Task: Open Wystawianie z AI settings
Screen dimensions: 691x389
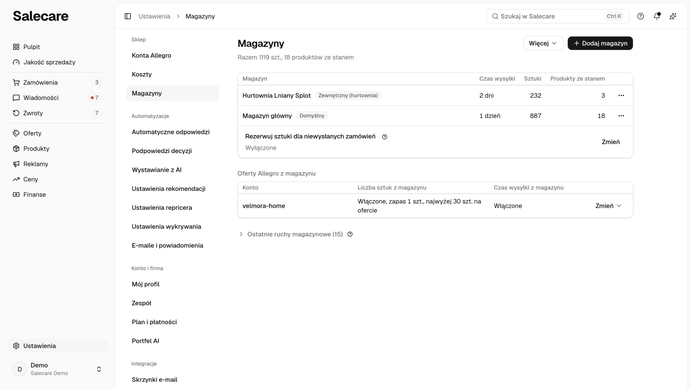Action: [173, 170]
